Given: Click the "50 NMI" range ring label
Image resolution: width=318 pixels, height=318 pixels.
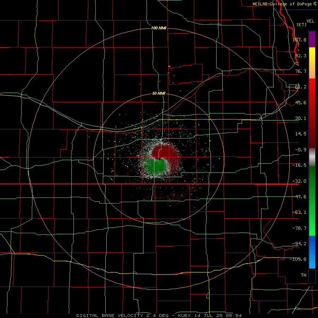Looking at the screenshot, I should tap(159, 94).
